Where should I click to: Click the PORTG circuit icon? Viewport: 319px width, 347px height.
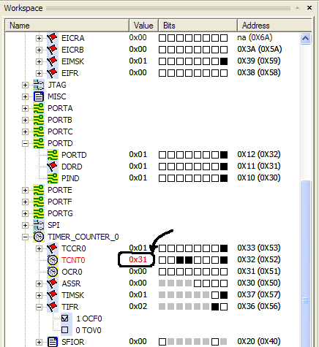click(39, 213)
